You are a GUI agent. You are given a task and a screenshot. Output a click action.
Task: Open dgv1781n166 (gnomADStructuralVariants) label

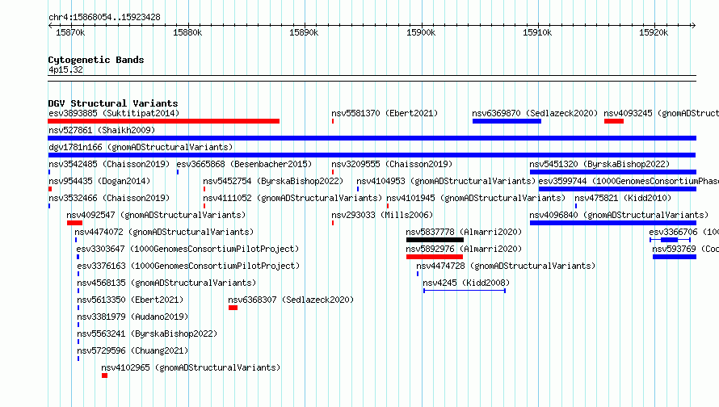click(x=141, y=147)
